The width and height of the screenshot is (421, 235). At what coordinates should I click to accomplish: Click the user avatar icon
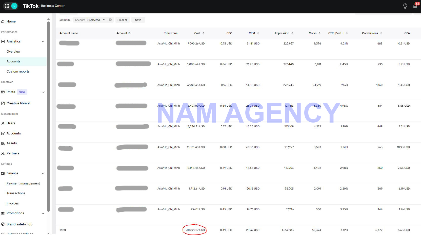click(14, 6)
